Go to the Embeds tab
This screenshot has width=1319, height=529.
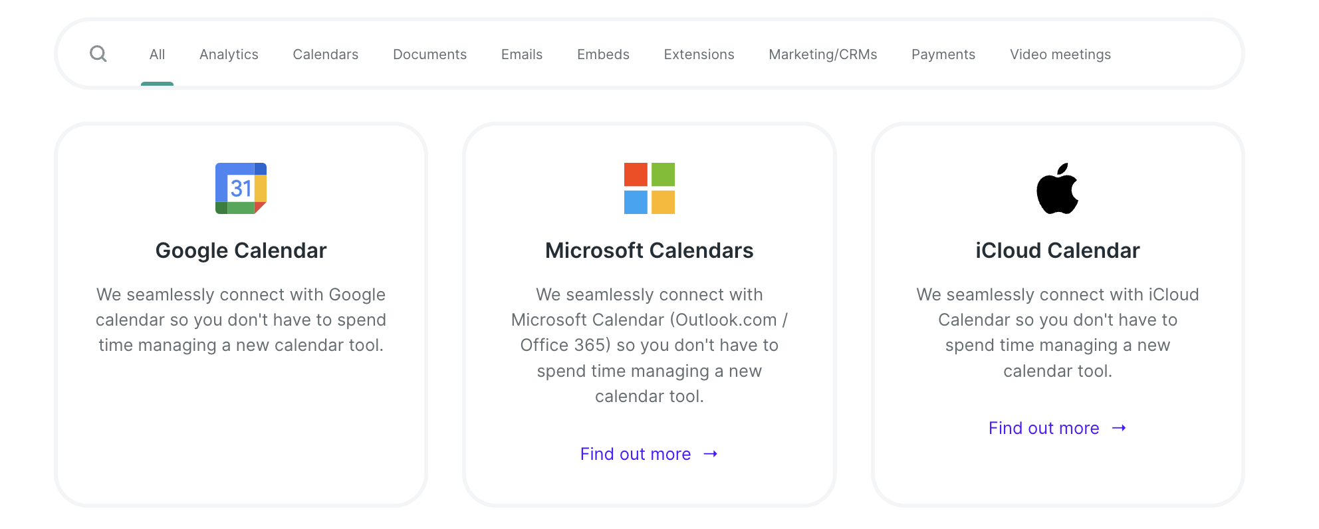coord(603,54)
